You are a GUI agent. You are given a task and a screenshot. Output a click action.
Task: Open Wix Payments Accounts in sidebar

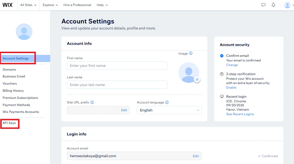click(x=21, y=112)
